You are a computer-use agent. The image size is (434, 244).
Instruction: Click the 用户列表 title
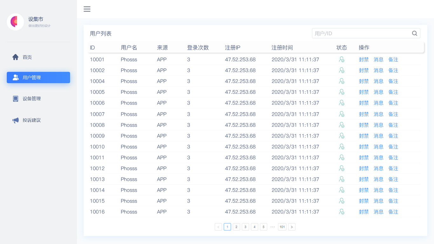tap(101, 34)
